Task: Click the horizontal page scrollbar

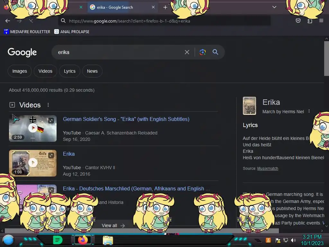Action: pos(142,231)
